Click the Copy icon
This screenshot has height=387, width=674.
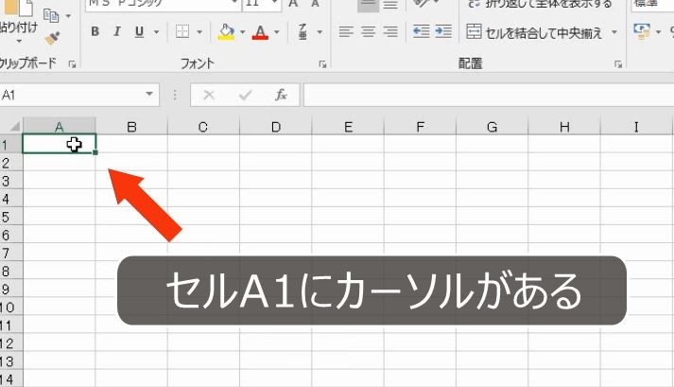pos(51,15)
